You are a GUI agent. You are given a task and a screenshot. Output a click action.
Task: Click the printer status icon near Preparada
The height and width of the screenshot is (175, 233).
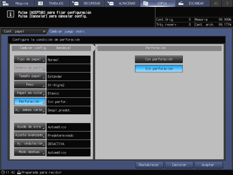coord(19,172)
